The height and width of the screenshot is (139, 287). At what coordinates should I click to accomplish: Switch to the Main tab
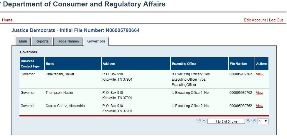(x=23, y=41)
